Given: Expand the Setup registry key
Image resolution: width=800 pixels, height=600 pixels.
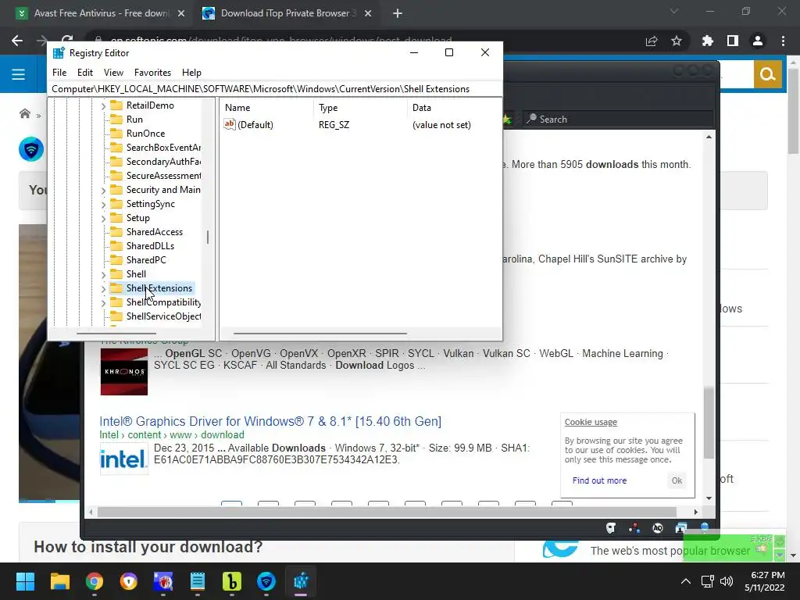Looking at the screenshot, I should click(104, 219).
